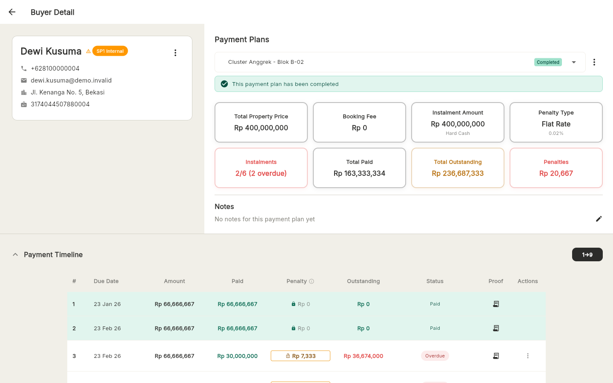
Task: Click the email address dewi.kusuma@demo.invalid
Action: (x=71, y=80)
